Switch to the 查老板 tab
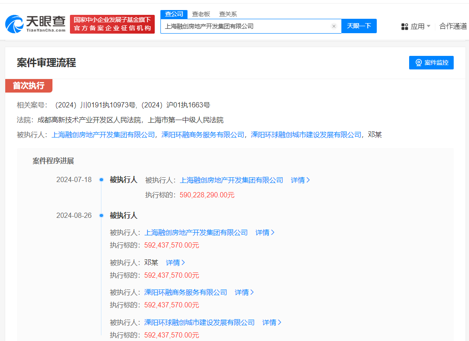Image resolution: width=469 pixels, height=341 pixels. [201, 14]
